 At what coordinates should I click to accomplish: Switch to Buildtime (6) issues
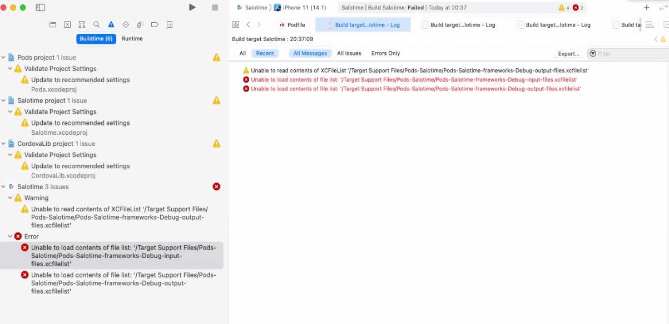96,39
